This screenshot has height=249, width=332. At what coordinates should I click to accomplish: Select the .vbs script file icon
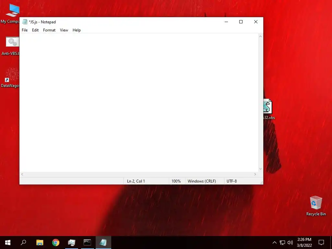(x=269, y=109)
